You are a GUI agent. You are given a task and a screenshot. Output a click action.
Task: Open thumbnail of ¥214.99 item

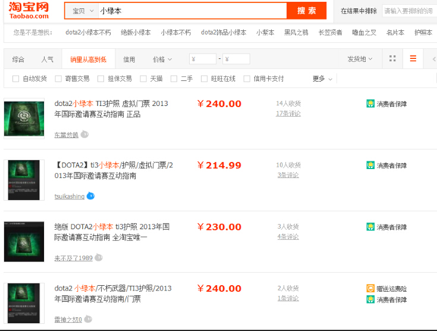pyautogui.click(x=24, y=180)
